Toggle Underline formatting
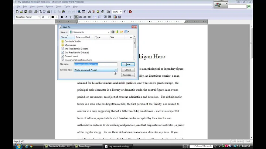 point(71,17)
